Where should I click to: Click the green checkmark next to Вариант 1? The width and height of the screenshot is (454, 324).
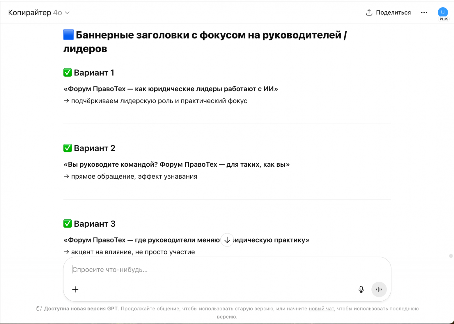click(x=68, y=72)
